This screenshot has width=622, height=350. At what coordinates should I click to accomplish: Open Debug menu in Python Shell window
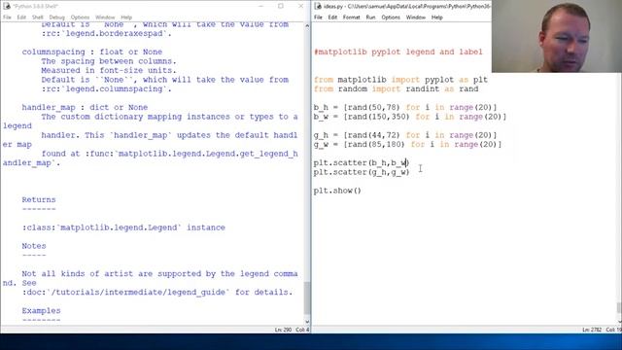(56, 17)
